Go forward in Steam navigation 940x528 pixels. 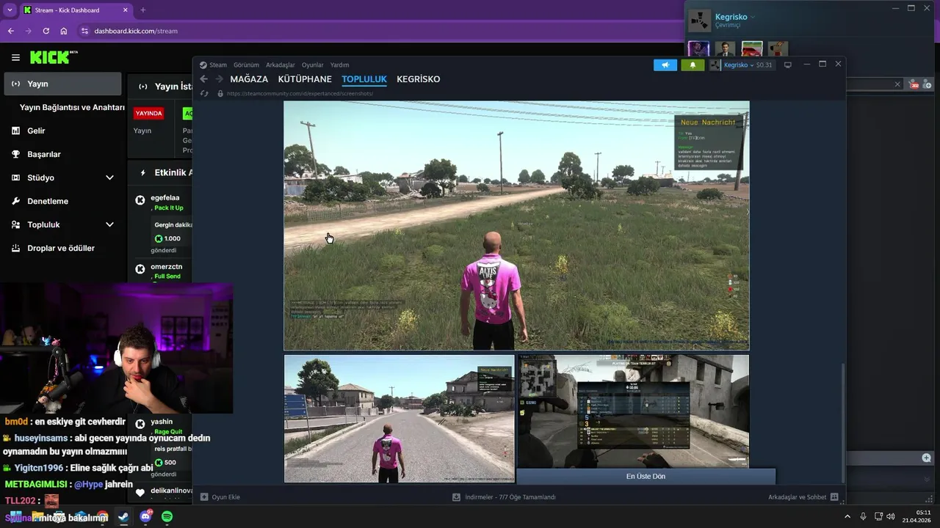coord(219,79)
